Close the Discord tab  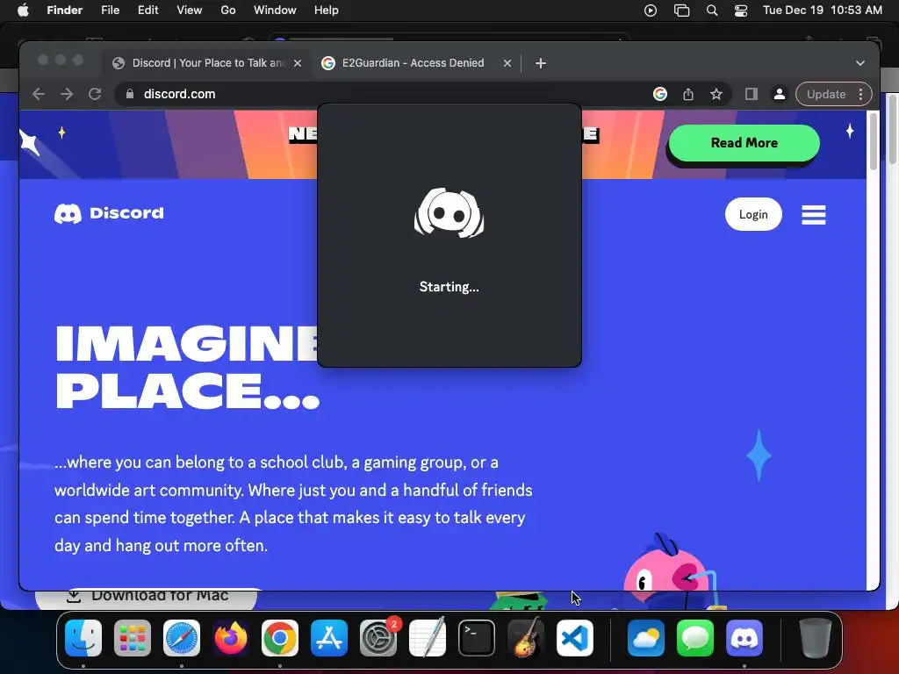(298, 63)
